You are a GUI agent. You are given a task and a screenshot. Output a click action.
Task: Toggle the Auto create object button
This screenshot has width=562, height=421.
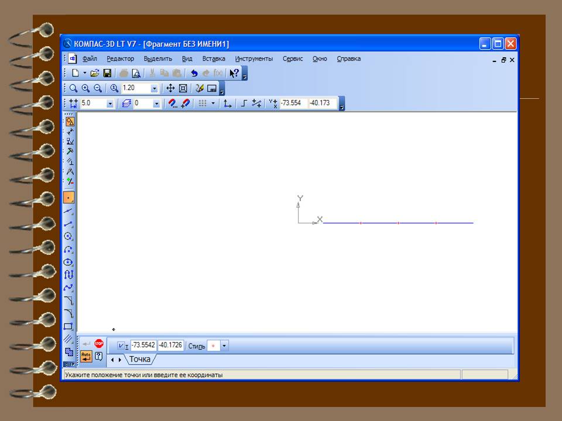pos(86,356)
